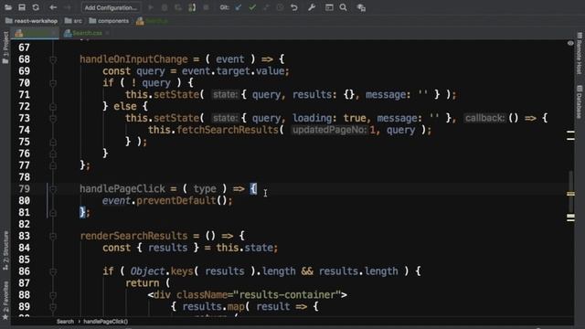The image size is (585, 329).
Task: Click the Git Update Project blue arrow
Action: pyautogui.click(x=239, y=7)
